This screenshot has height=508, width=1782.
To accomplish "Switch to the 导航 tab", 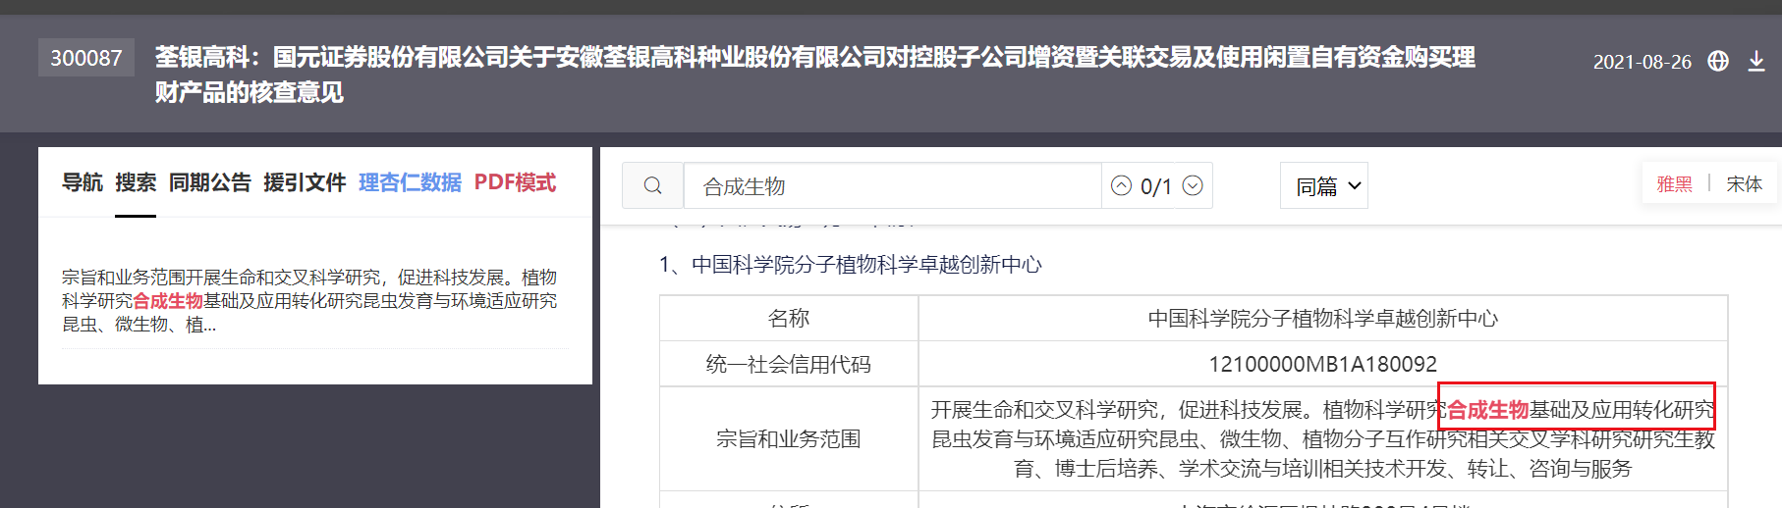I will click(x=83, y=182).
